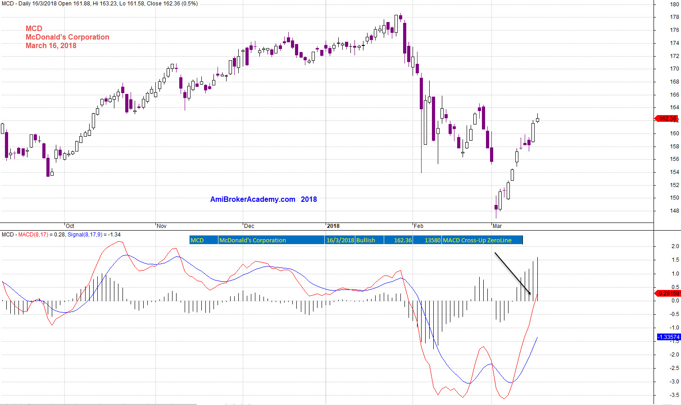Screen dimensions: 681x405
Task: Click the chart title 'MCD - Daily 16/3/2018'
Action: coord(29,4)
